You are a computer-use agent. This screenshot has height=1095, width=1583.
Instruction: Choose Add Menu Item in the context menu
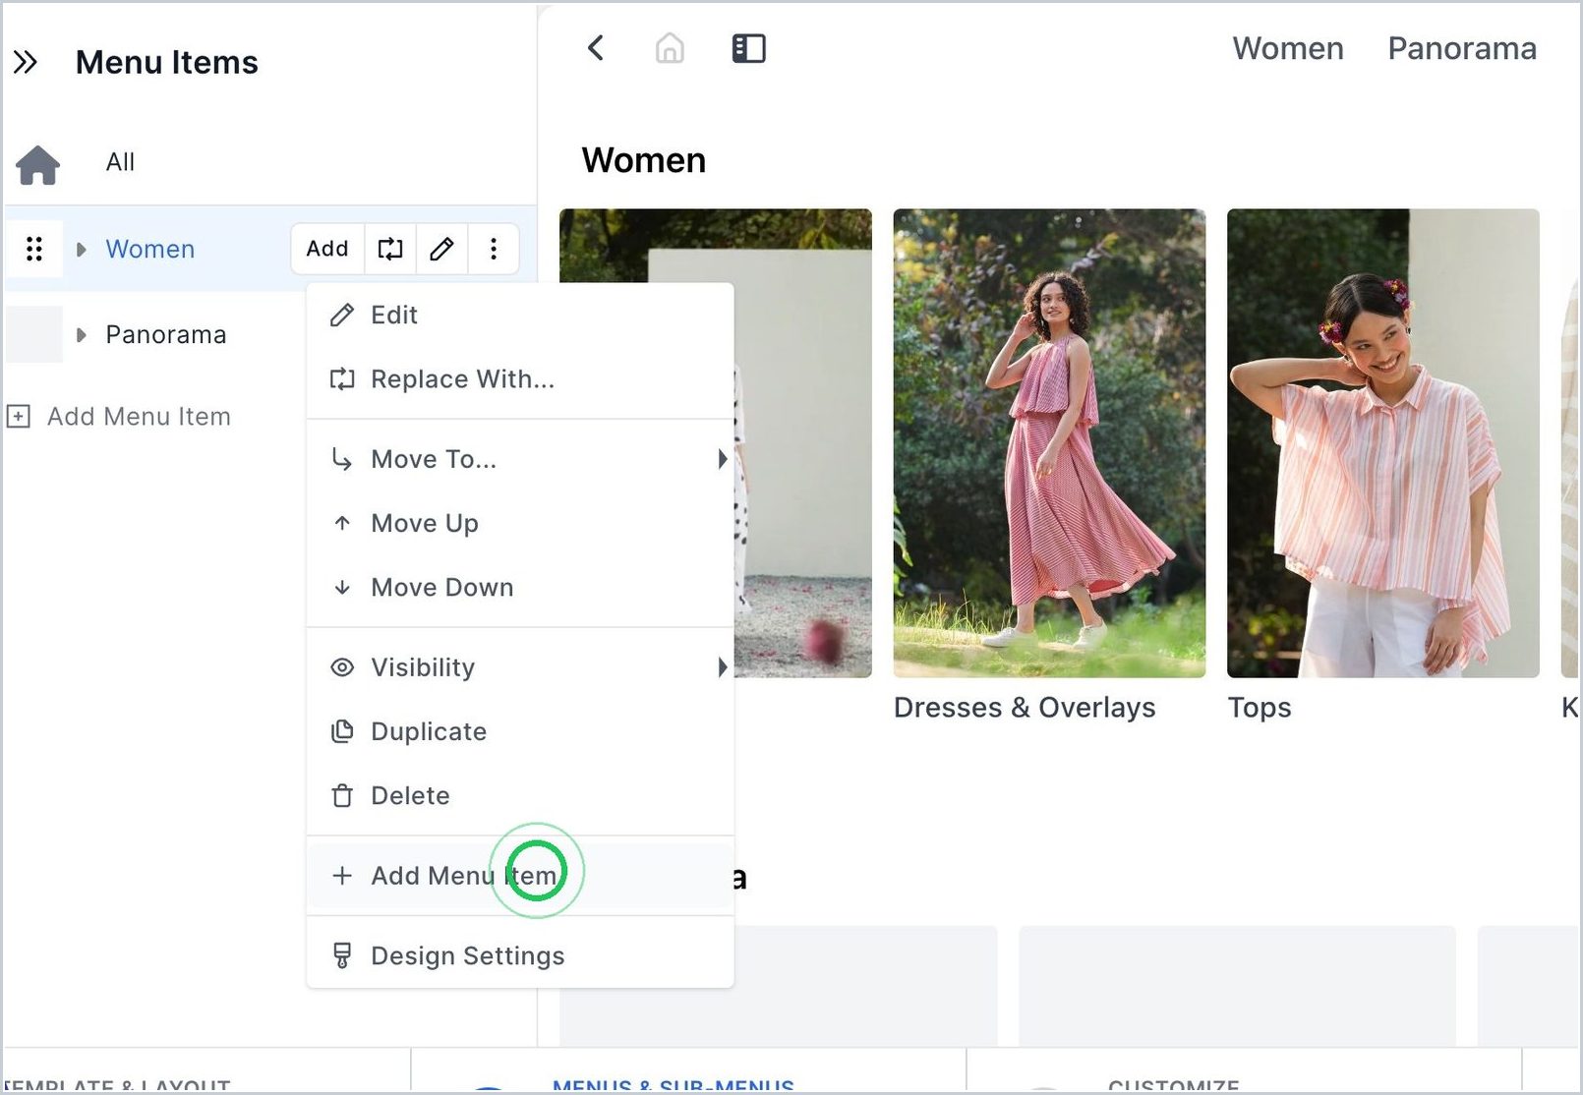tap(520, 876)
